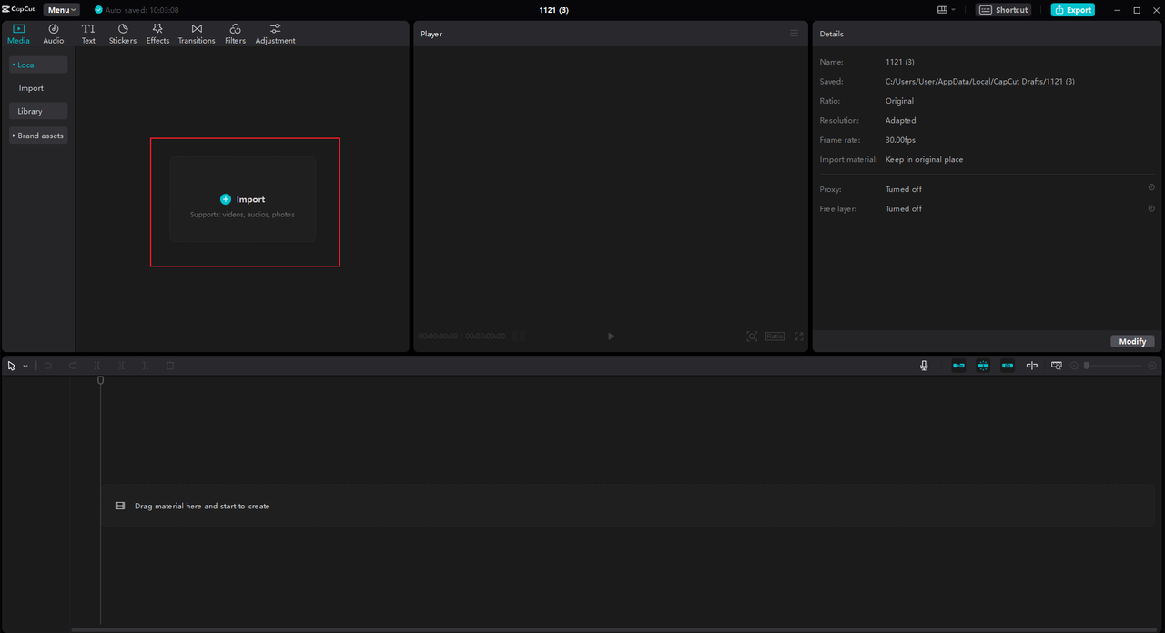Click the 'Drag material here' track area
The width and height of the screenshot is (1165, 633).
[628, 506]
